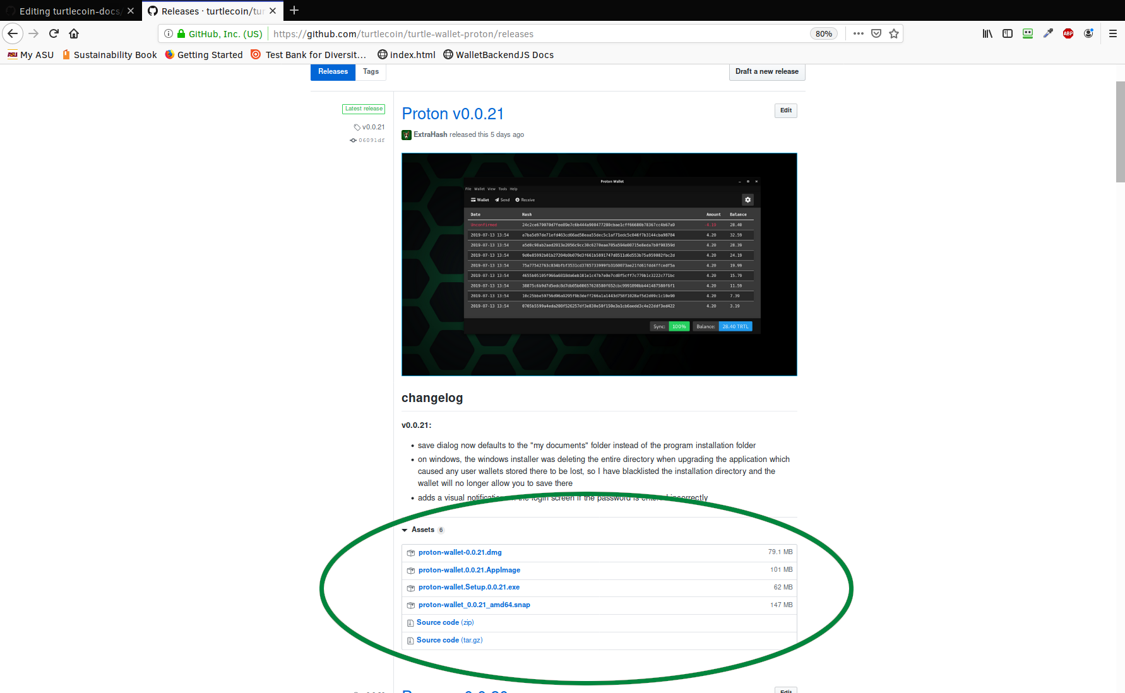Switch to Editing turtlecoin-docs tab
The height and width of the screenshot is (693, 1125).
point(71,11)
